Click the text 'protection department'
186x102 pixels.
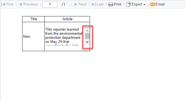point(63,37)
